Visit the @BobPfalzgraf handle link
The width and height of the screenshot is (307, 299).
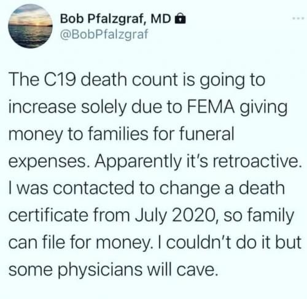(x=104, y=34)
